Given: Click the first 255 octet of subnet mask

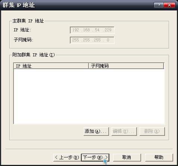Looking at the screenshot, I should pos(75,40).
